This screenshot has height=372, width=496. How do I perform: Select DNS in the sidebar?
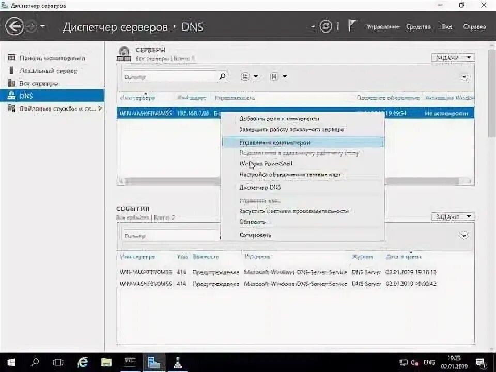pos(52,96)
